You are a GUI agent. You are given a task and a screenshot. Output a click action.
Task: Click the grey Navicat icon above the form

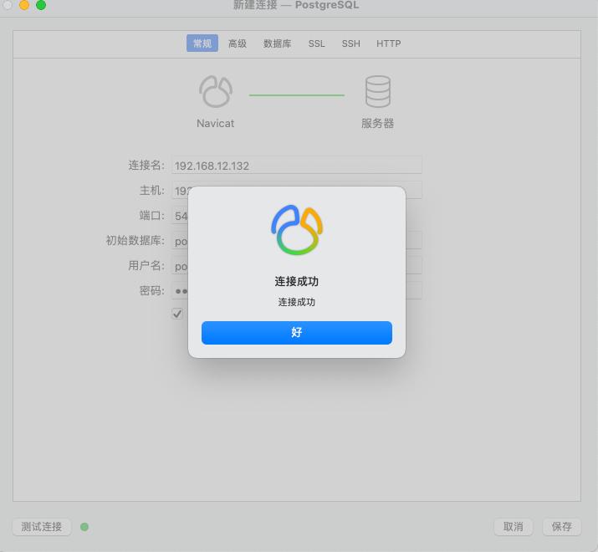pos(216,91)
